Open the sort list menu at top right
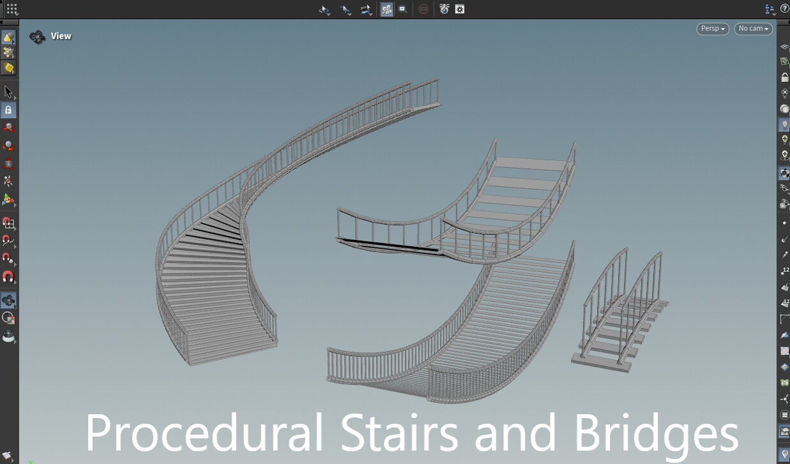Viewport: 790px width, 464px height. tap(769, 9)
